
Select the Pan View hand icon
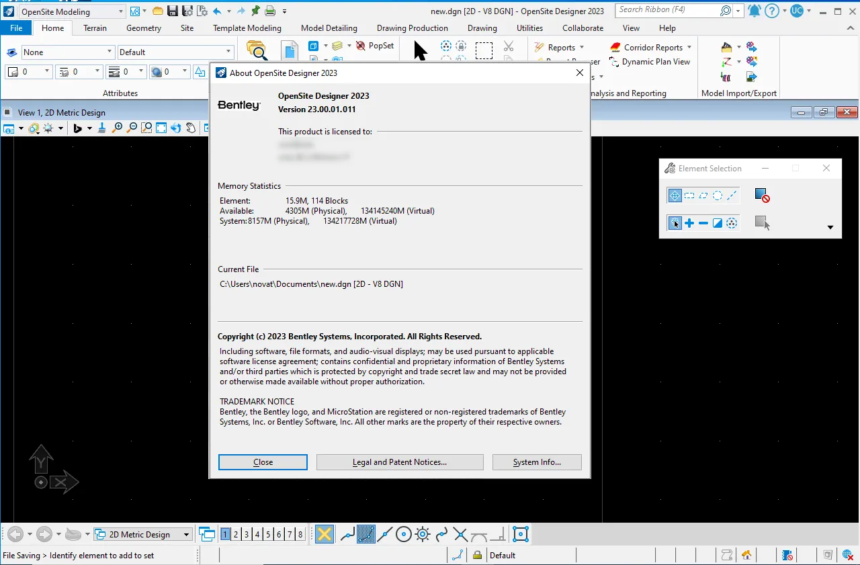[191, 128]
